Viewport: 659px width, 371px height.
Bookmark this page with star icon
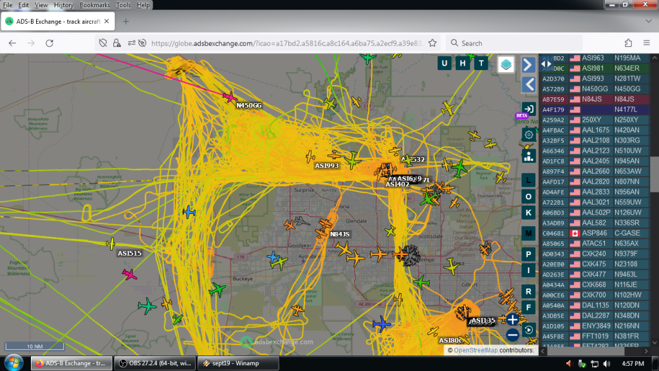[432, 43]
